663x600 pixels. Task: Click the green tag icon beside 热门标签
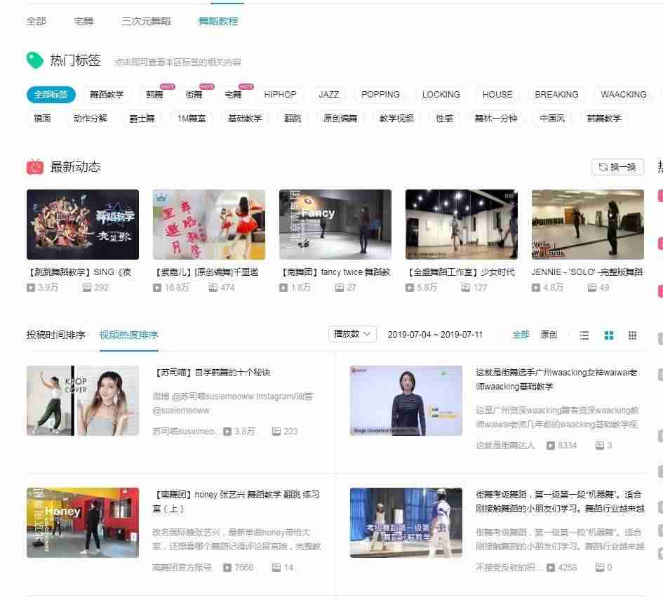point(34,60)
